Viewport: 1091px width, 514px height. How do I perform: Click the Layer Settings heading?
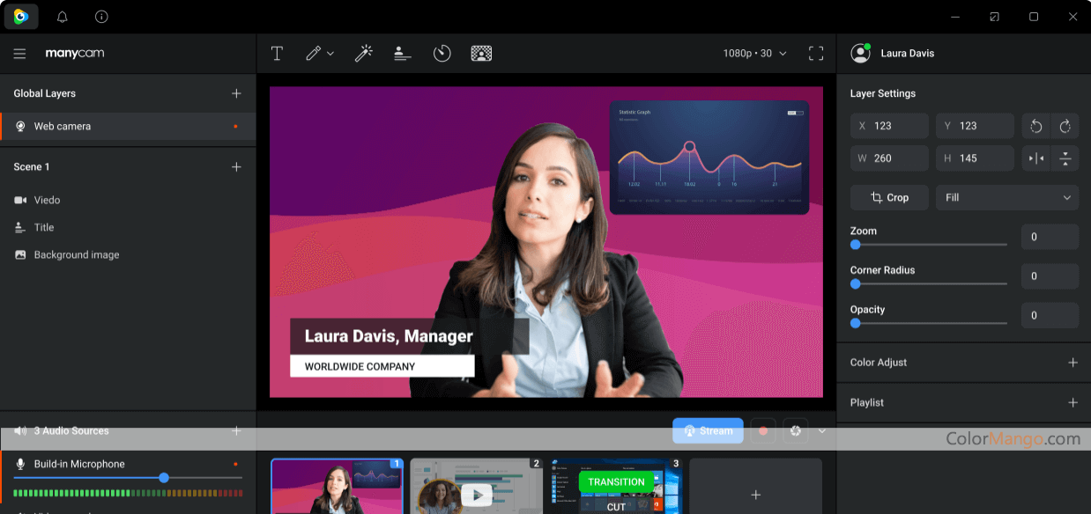[x=883, y=93]
